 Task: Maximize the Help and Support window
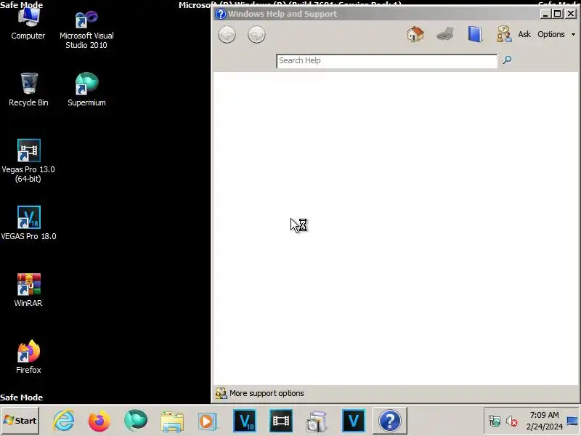click(557, 14)
